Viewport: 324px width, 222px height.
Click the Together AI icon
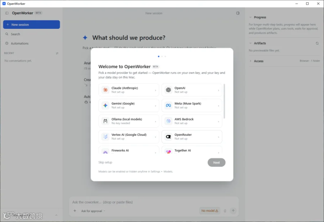click(x=168, y=152)
